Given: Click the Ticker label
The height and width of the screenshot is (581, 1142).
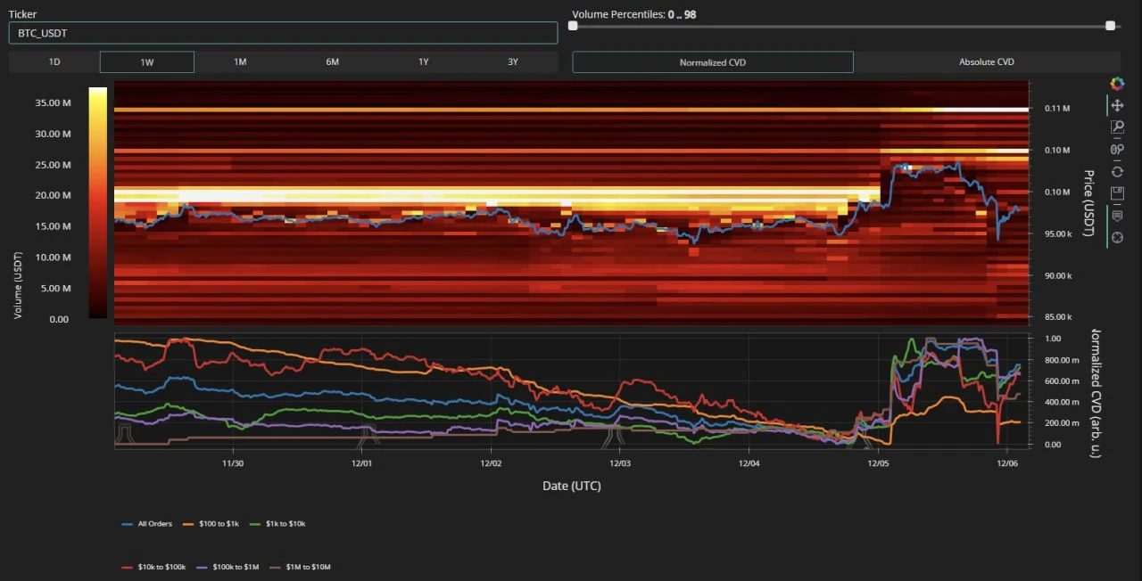Looking at the screenshot, I should [23, 14].
